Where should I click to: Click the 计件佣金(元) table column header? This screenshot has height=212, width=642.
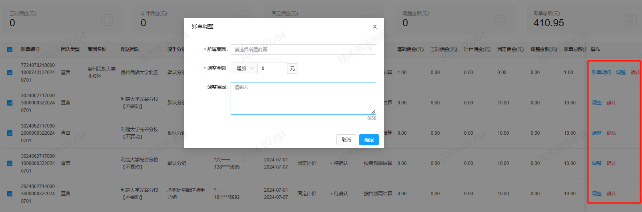click(x=477, y=49)
